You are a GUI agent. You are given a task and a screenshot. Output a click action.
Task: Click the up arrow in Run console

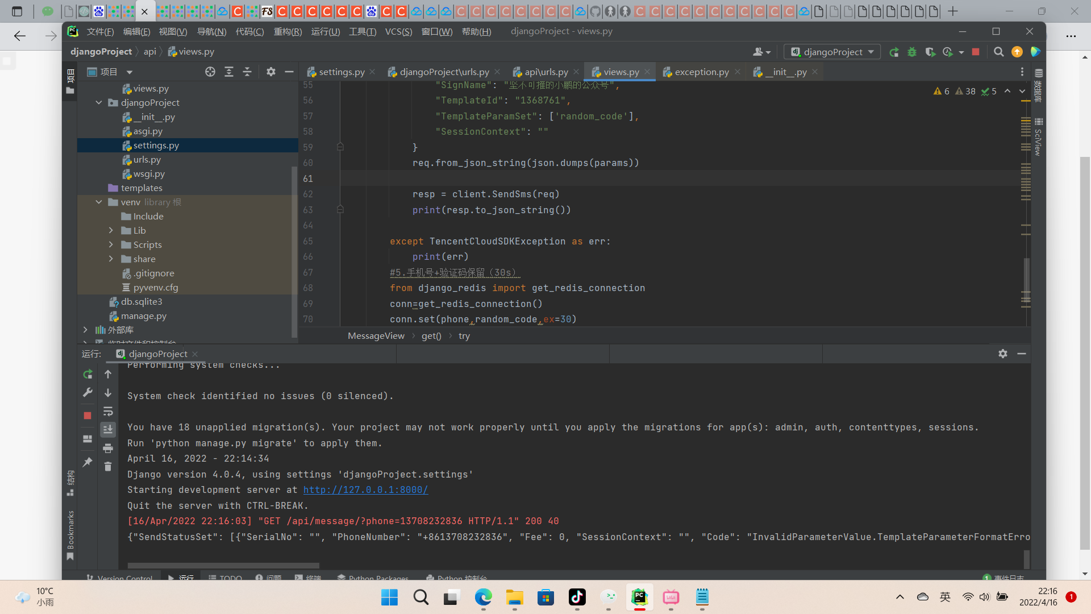point(108,374)
